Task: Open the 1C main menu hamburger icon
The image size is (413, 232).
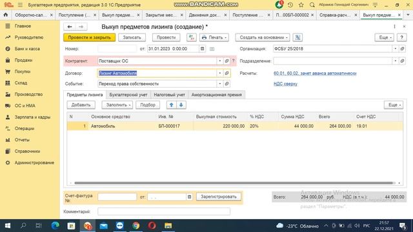Action: click(20, 5)
